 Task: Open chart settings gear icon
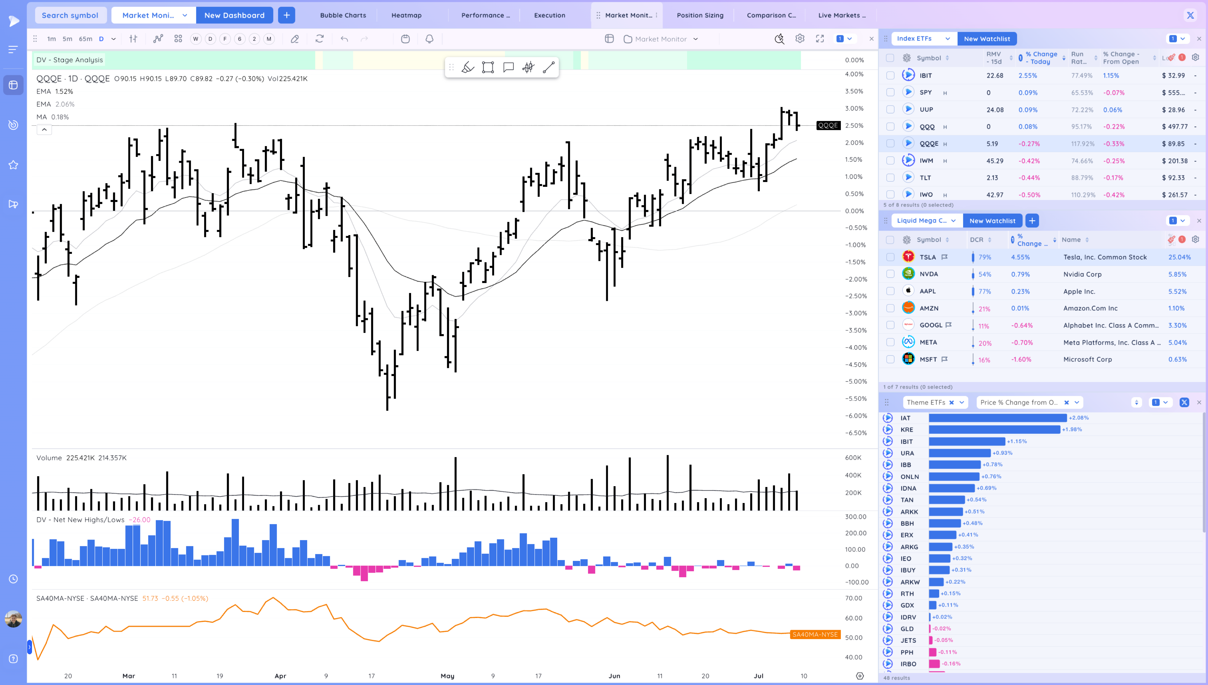click(x=799, y=39)
